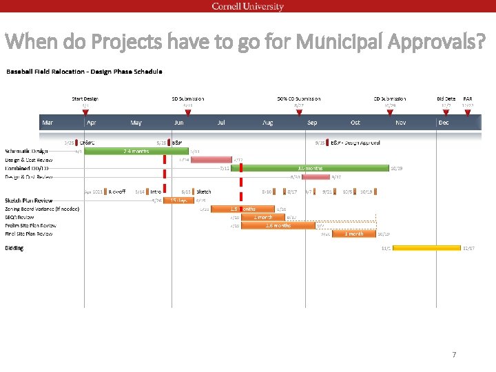
Task: Click the Nov month label
Action: [400, 123]
